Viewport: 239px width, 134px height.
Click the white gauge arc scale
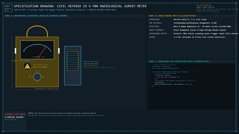[37, 48]
